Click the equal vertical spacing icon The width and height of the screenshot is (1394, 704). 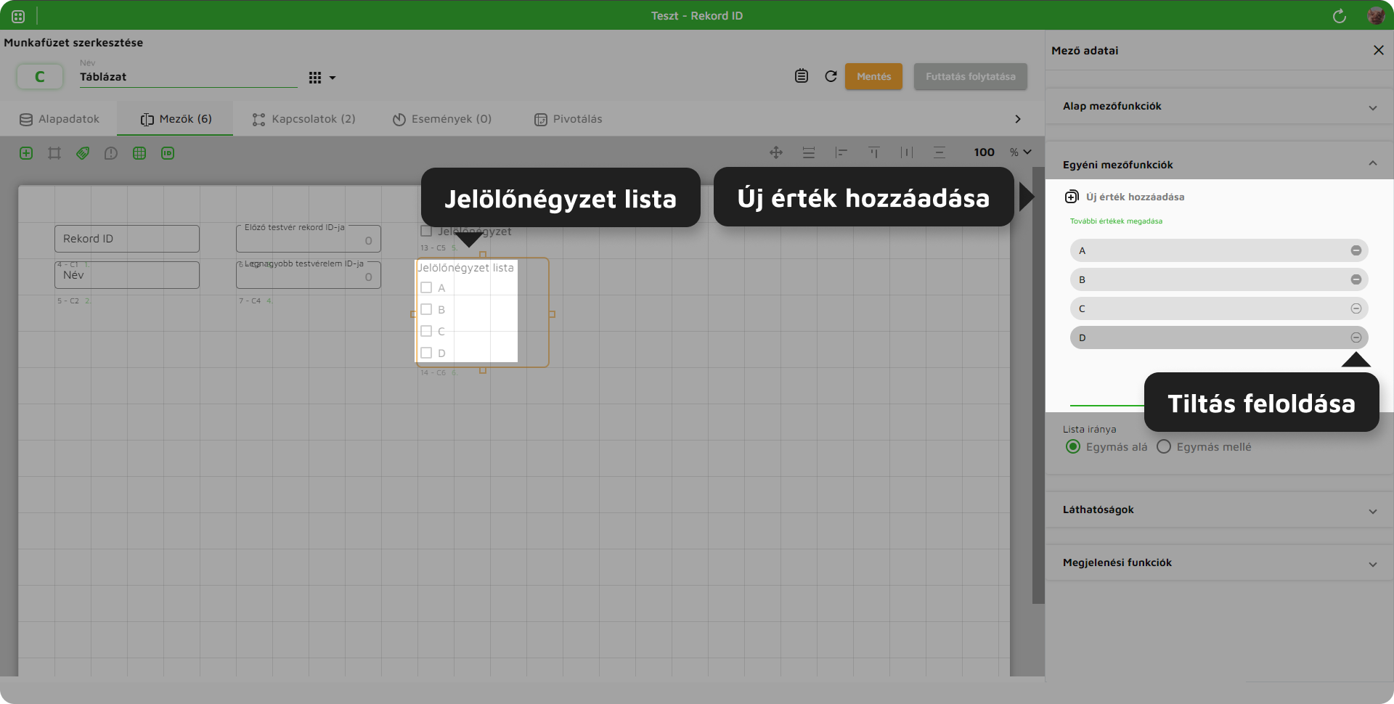pyautogui.click(x=809, y=152)
